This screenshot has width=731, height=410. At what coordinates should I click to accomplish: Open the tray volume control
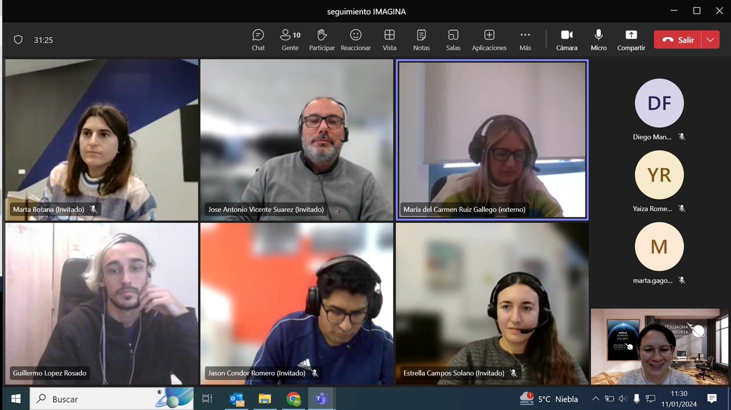[623, 399]
